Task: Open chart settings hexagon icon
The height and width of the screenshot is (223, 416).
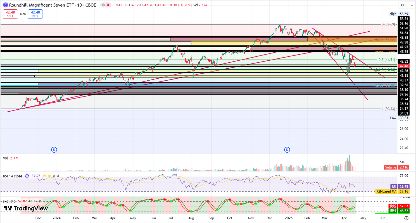Action: point(406,218)
